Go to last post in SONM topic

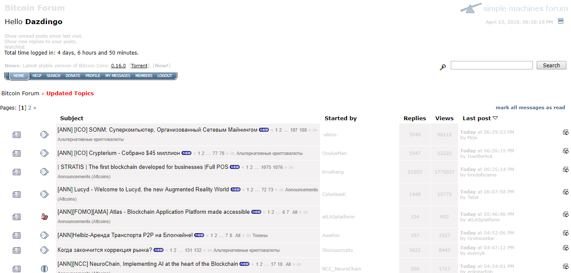(565, 132)
